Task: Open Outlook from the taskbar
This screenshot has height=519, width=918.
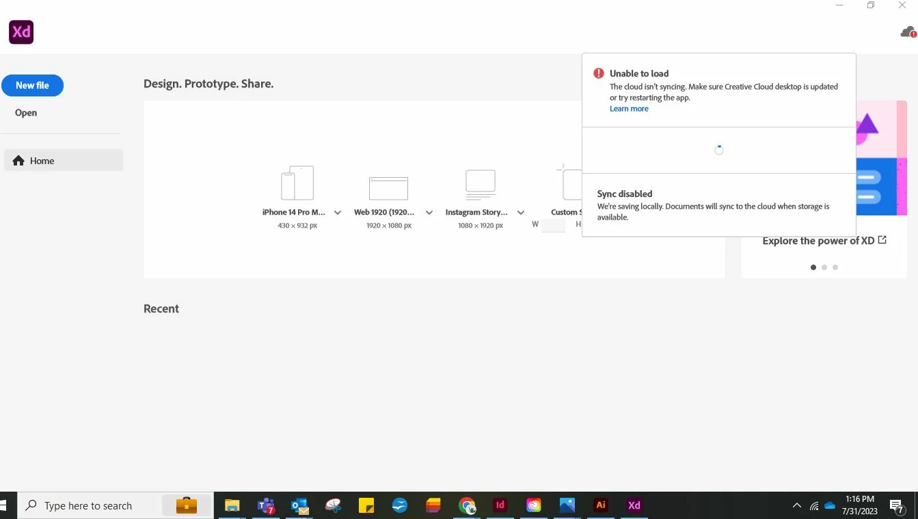Action: coord(299,505)
